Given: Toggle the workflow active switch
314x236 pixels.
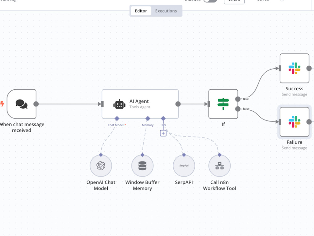Looking at the screenshot, I should 210,1.
